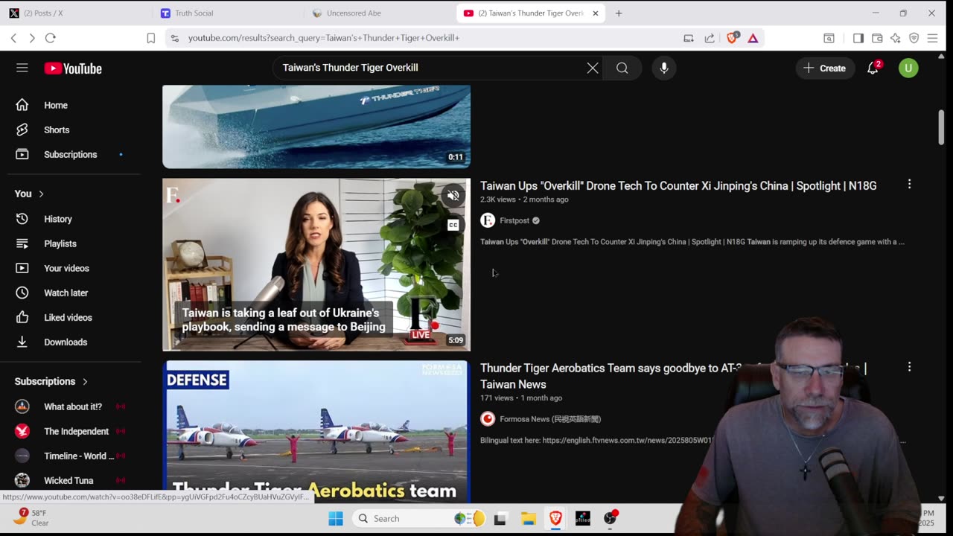This screenshot has height=536, width=953.
Task: Open the Leo AI sparkle icon
Action: click(896, 38)
